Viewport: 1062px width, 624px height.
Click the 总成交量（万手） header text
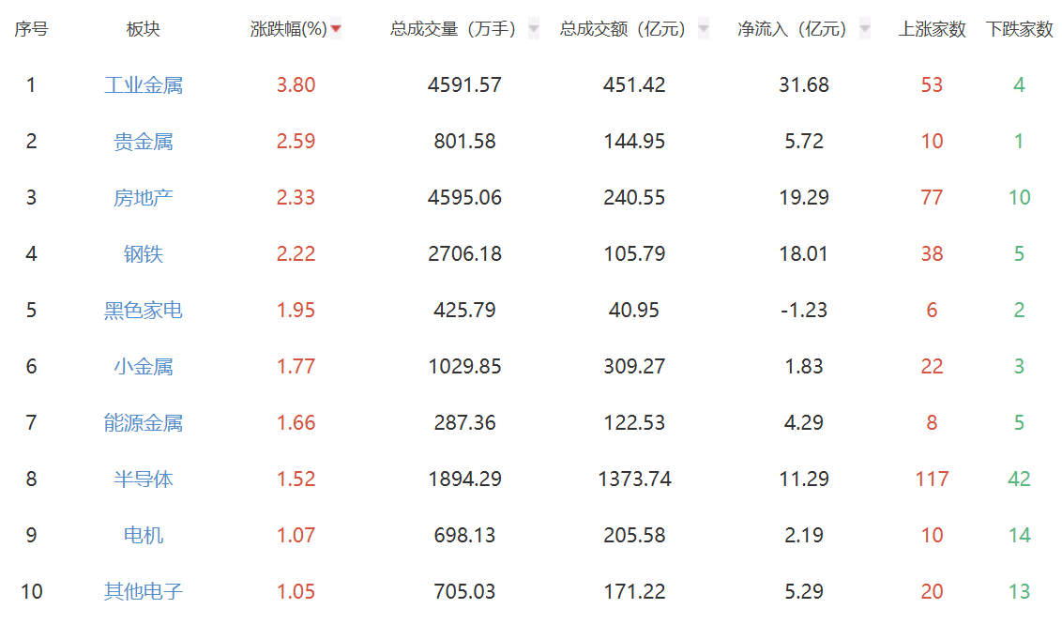coord(453,29)
